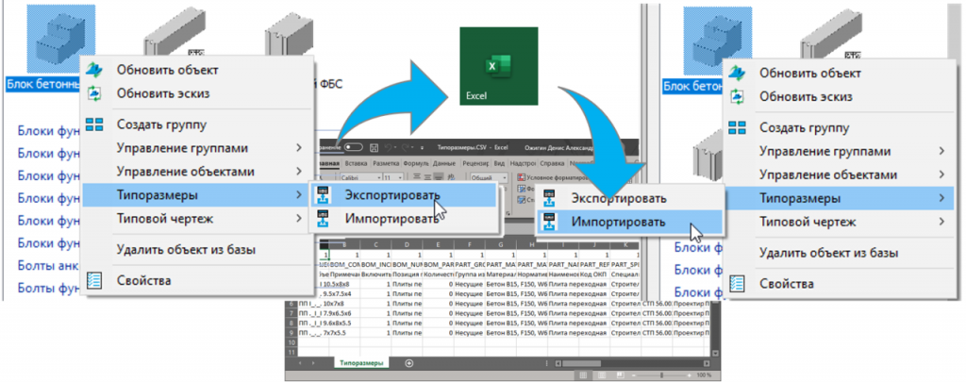Screen dimensions: 966x382
Task: Open the Разметка ribbon tab
Action: [386, 164]
